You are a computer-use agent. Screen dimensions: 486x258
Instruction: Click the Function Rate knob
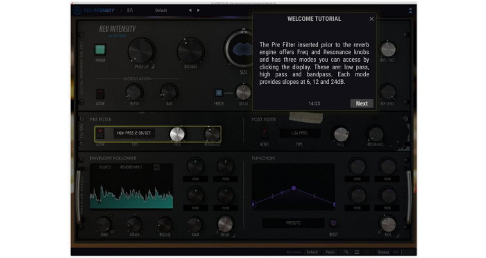click(x=387, y=224)
